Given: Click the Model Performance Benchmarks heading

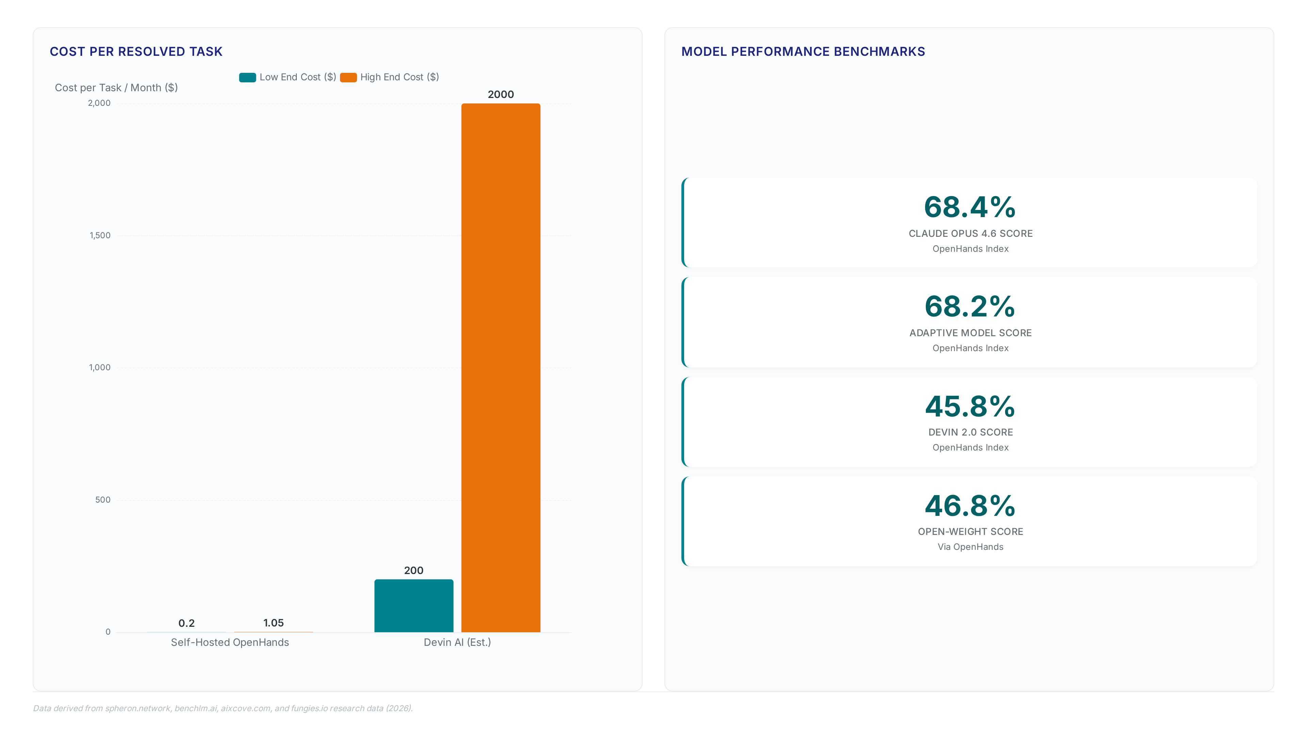Looking at the screenshot, I should [x=803, y=51].
